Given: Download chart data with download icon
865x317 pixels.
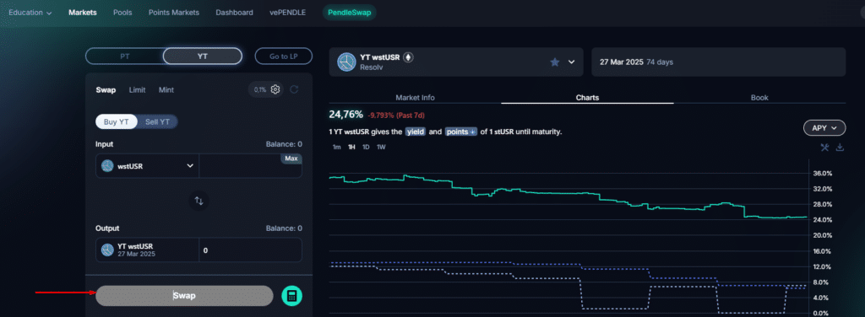Looking at the screenshot, I should click(841, 147).
